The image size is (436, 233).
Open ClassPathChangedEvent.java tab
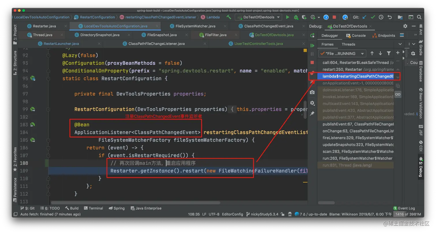coord(268,26)
